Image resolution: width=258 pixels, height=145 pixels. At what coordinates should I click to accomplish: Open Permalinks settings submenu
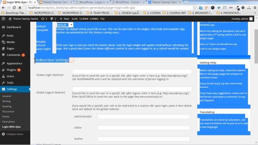click(8, 122)
